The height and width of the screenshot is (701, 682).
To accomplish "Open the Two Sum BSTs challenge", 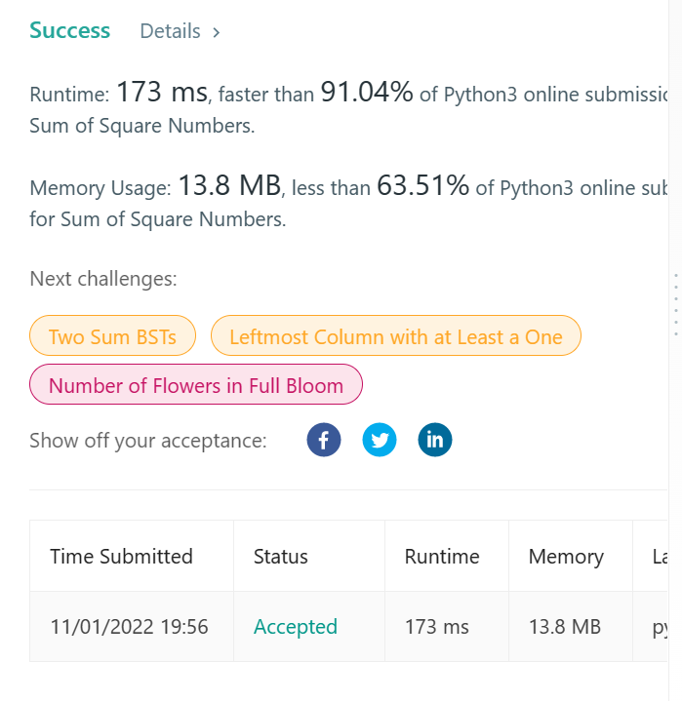I will 112,336.
